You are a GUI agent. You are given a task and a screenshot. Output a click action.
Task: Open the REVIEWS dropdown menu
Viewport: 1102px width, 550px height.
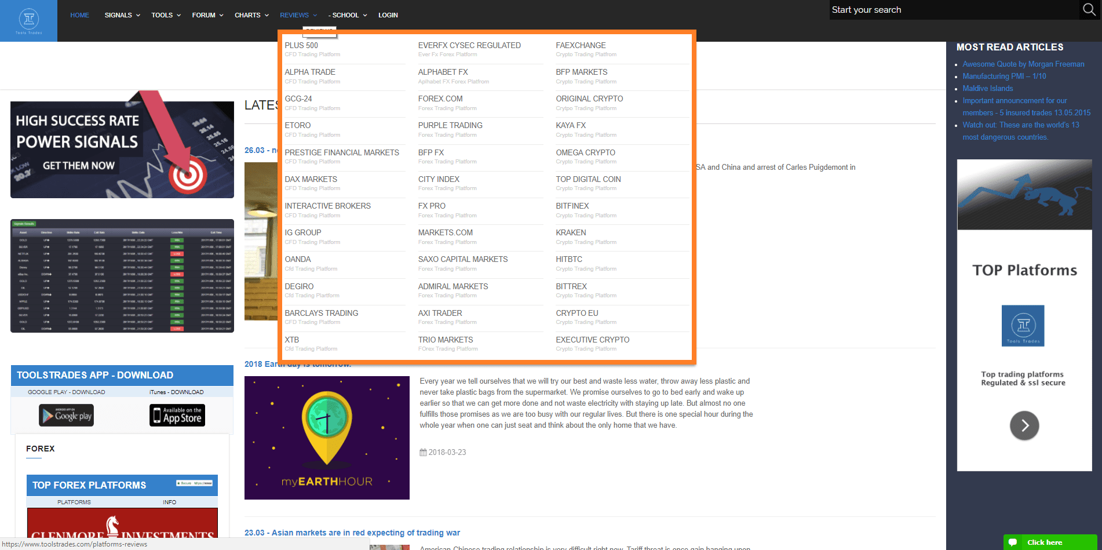point(298,15)
